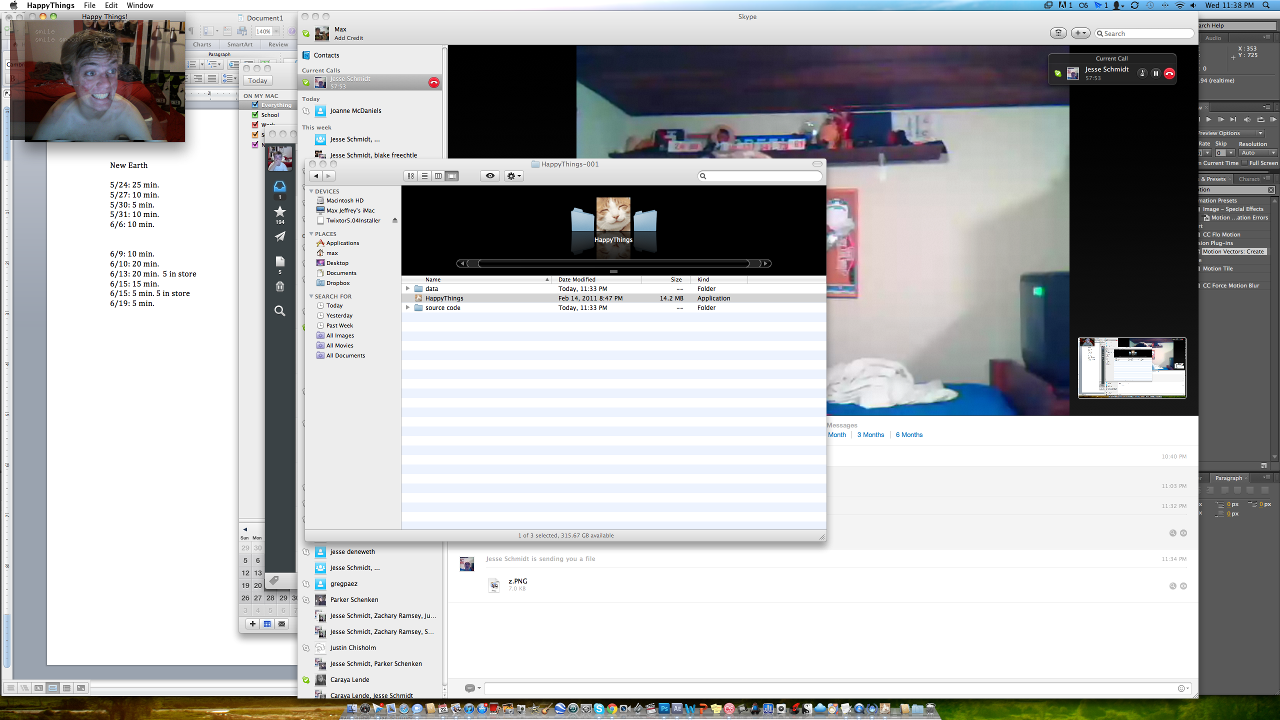Show 6 Months of Skype messages
The width and height of the screenshot is (1280, 720).
(909, 434)
